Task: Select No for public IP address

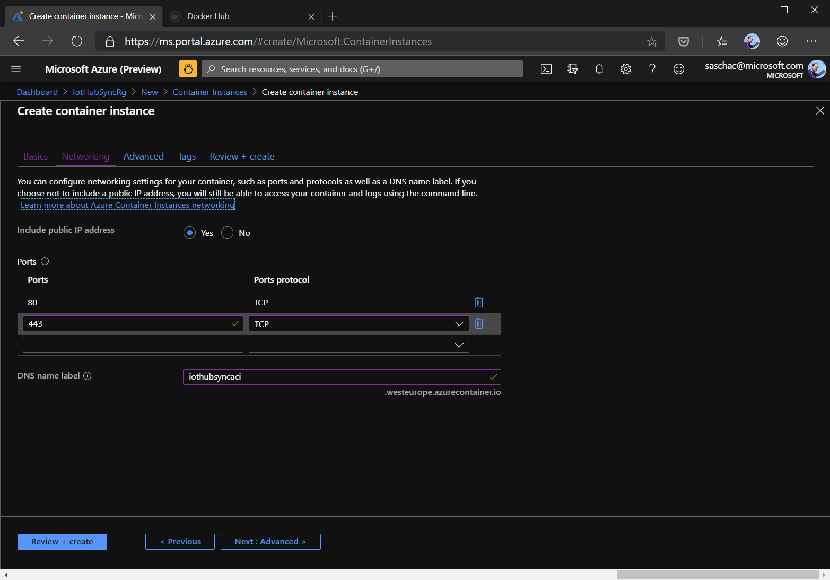Action: (228, 233)
